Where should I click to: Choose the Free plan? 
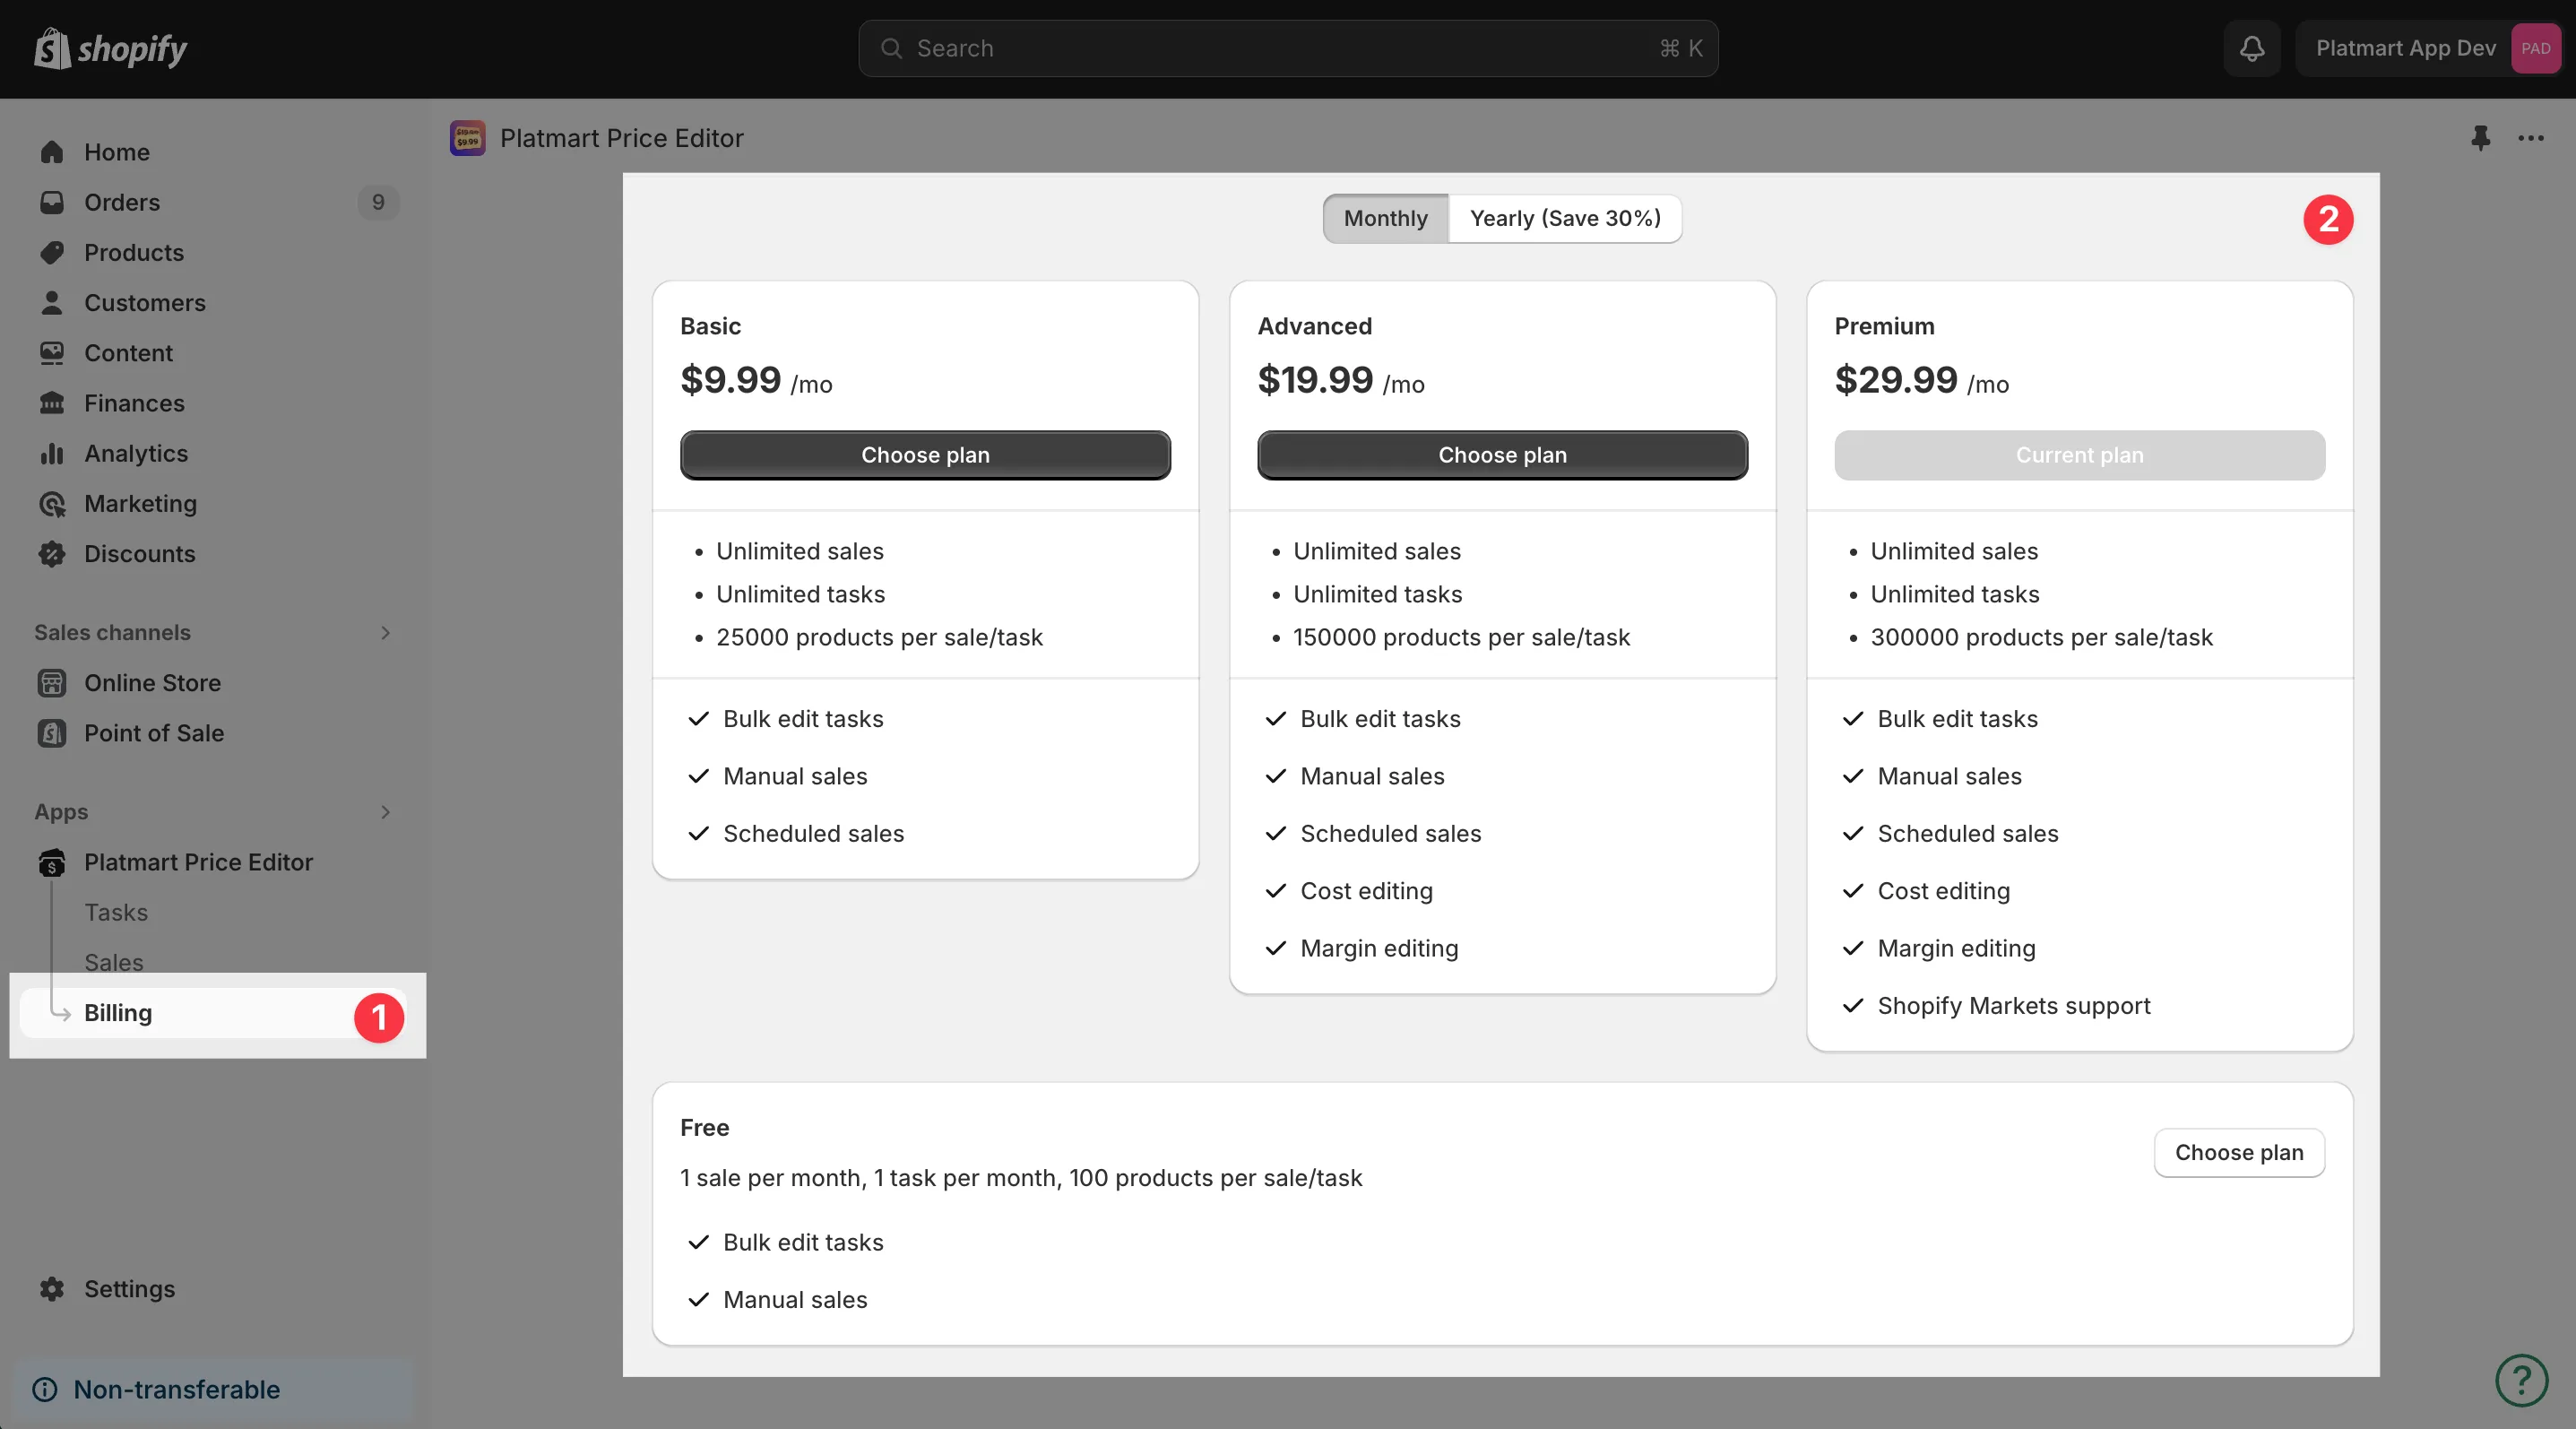click(2239, 1153)
